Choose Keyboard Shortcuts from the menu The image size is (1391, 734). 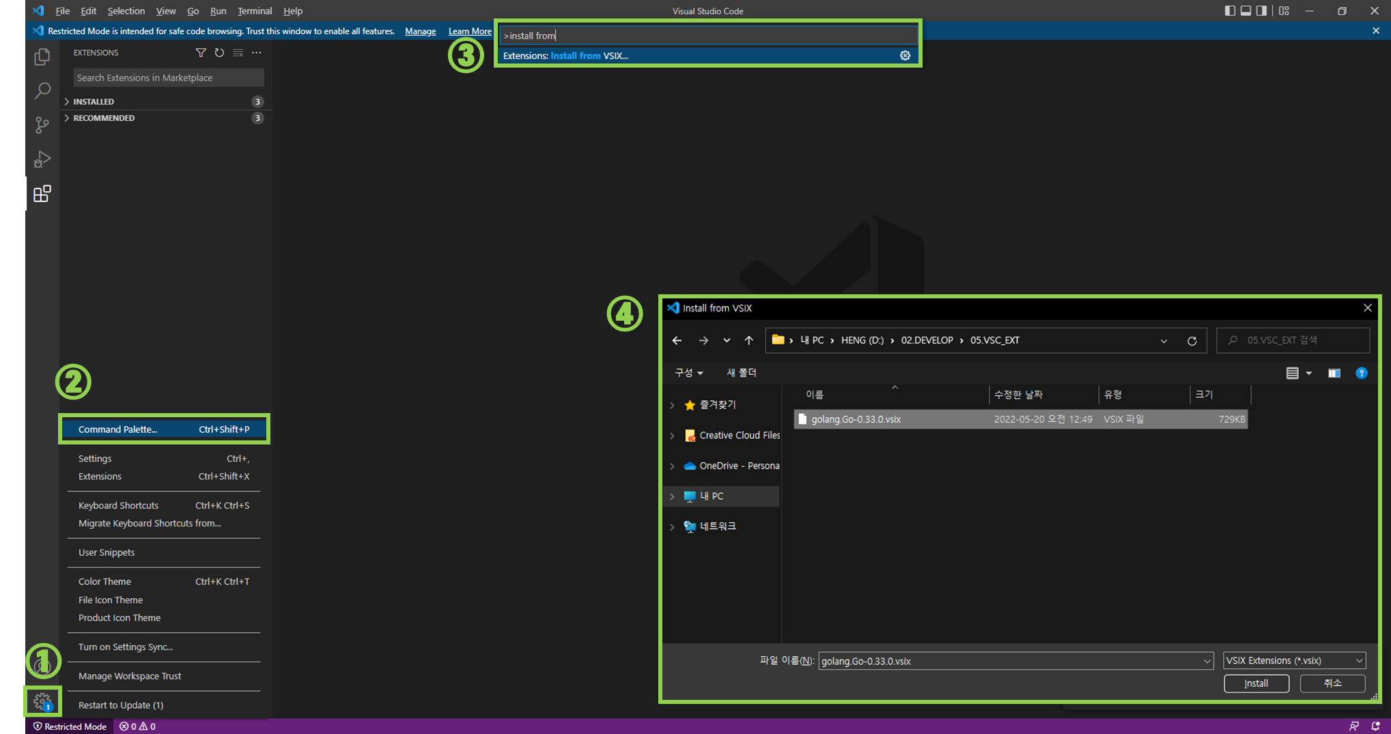tap(164, 505)
